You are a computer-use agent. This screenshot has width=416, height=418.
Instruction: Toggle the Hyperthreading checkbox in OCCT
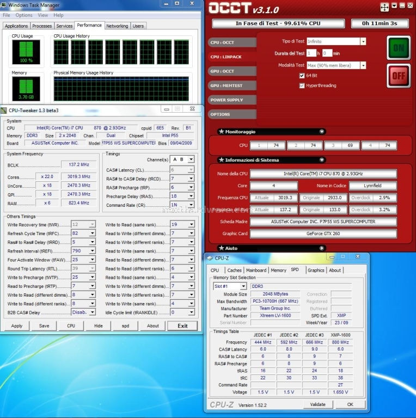click(302, 85)
